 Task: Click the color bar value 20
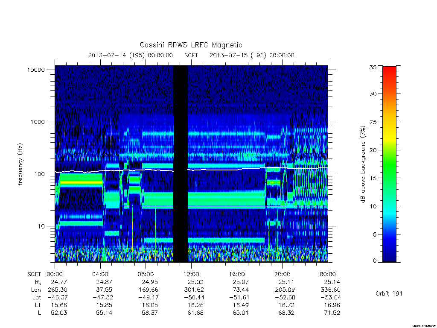pos(373,150)
